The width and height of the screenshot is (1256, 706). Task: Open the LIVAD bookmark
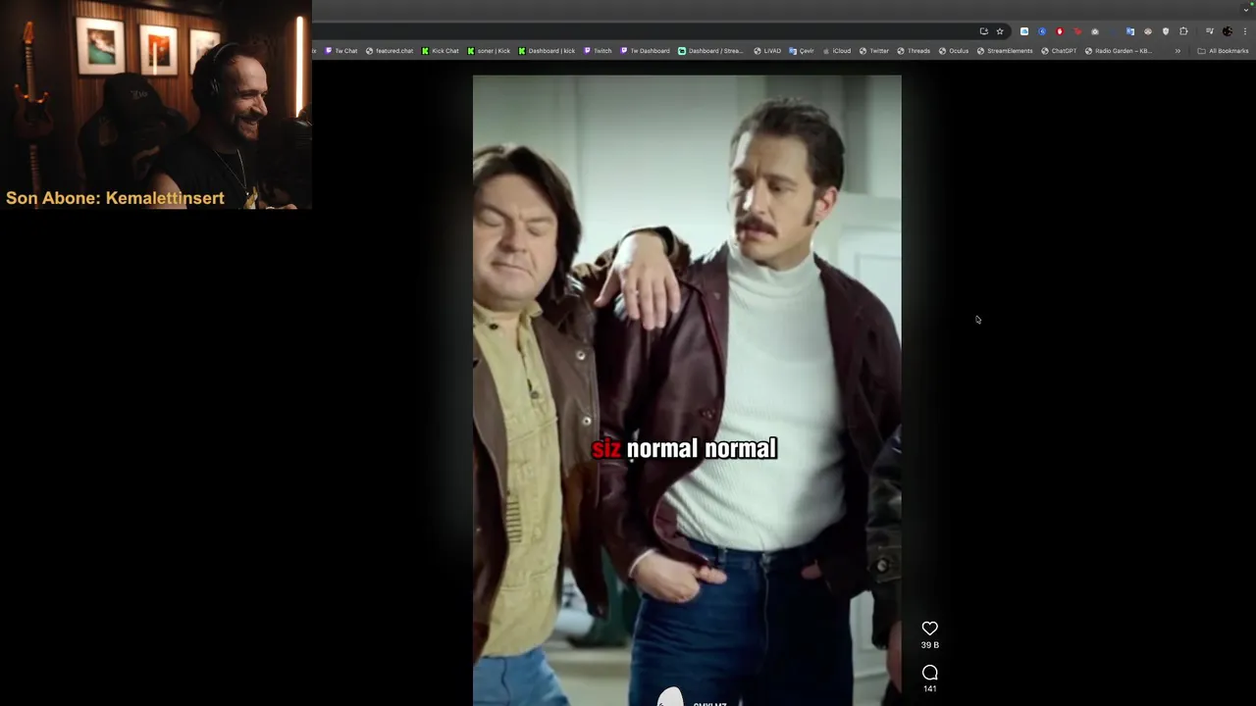point(767,51)
